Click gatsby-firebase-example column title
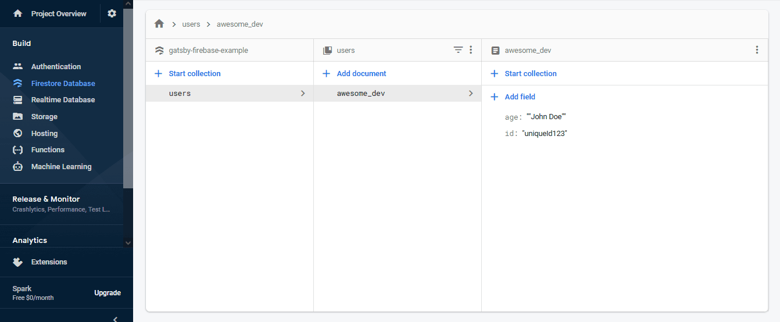780x322 pixels. tap(208, 51)
